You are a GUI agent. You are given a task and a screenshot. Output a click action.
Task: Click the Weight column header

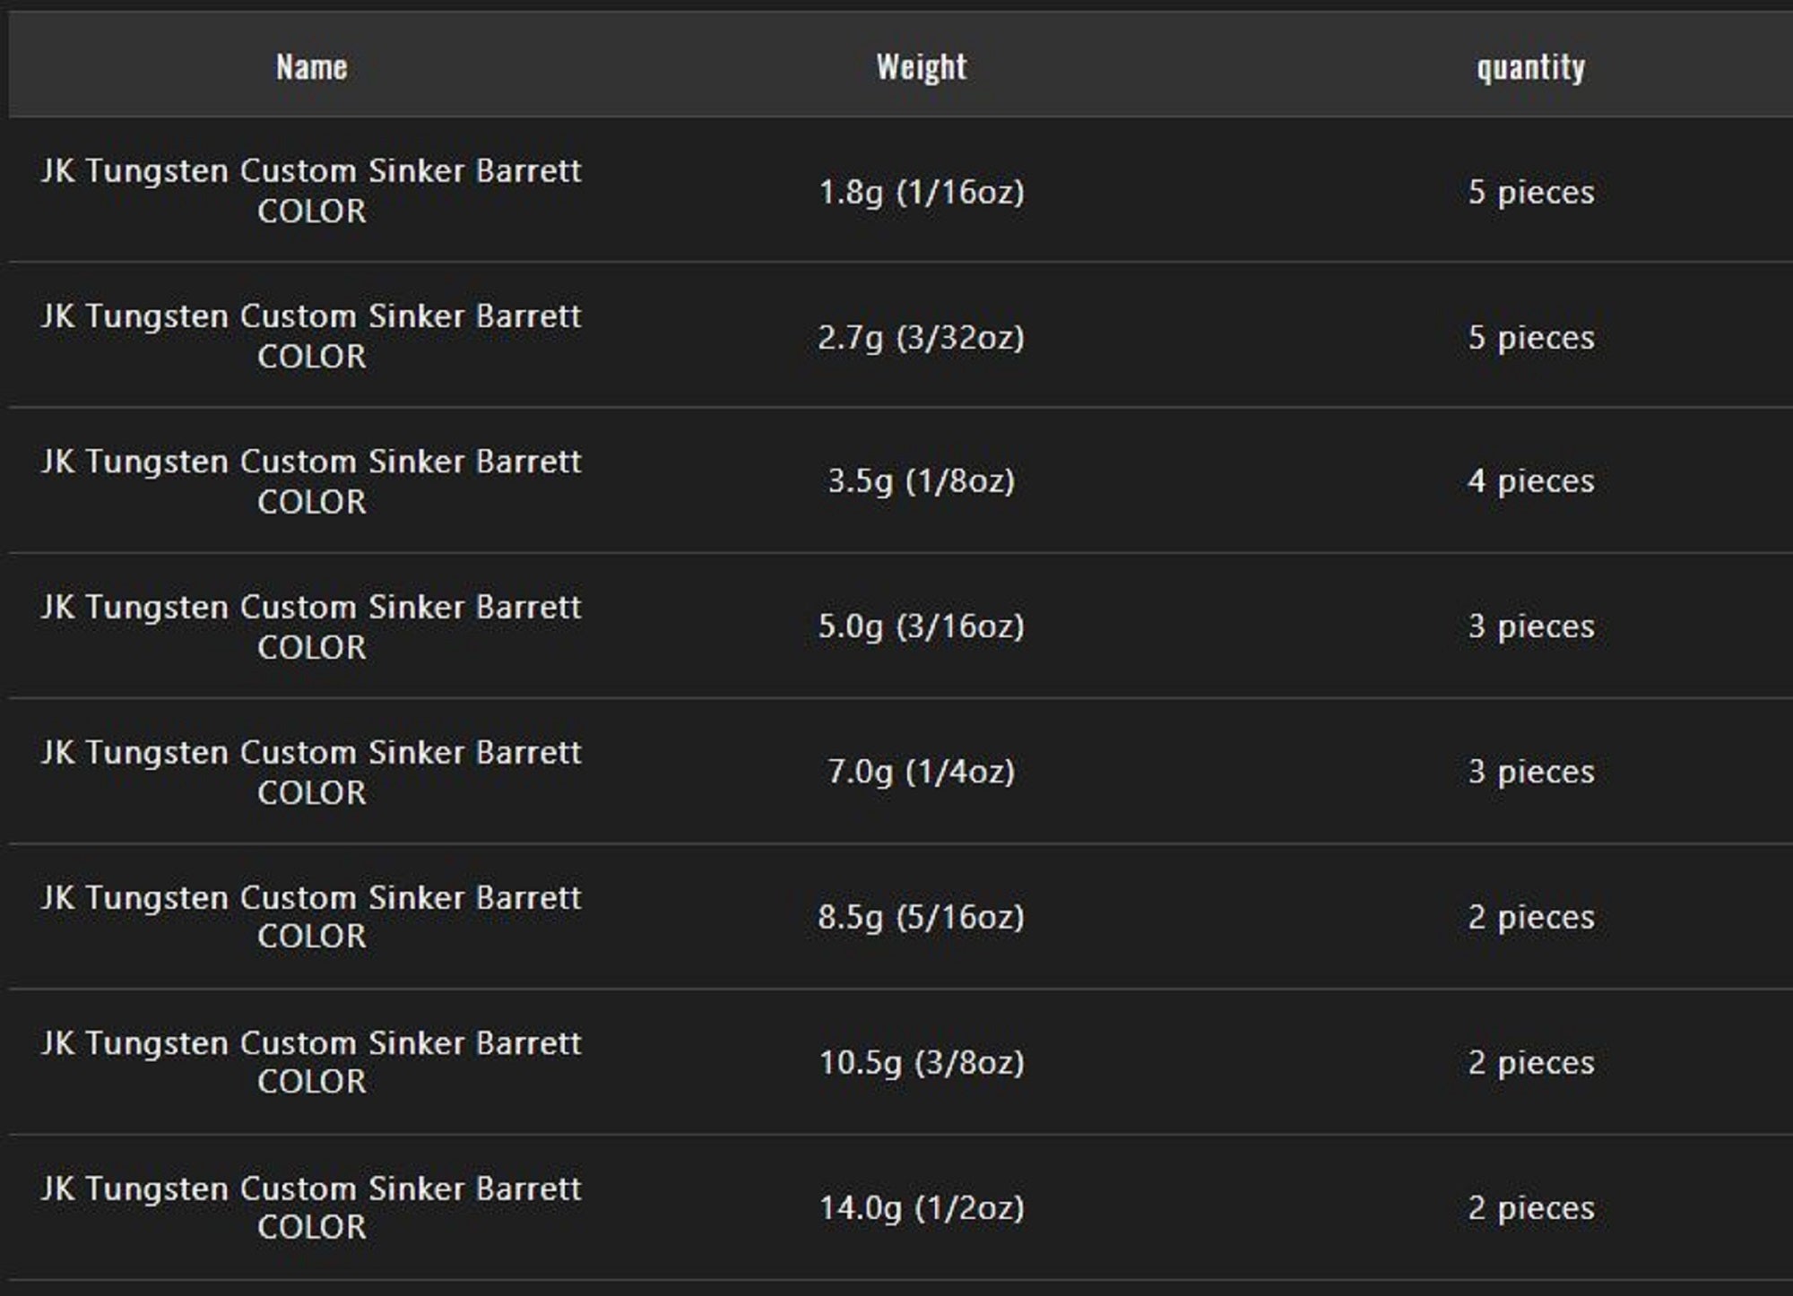coord(922,67)
